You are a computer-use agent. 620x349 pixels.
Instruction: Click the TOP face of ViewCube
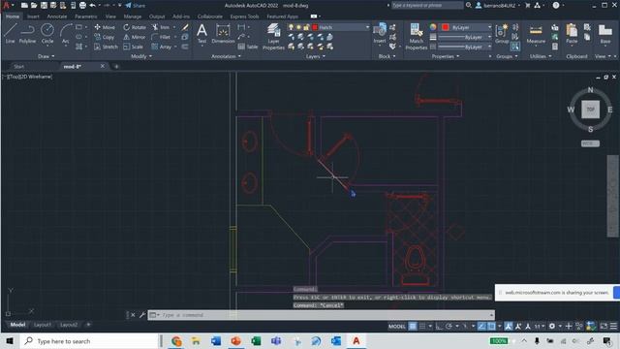tap(590, 110)
